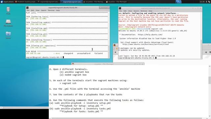The image size is (211, 119).
Task: Select the Trash desktop icon
Action: pos(8,11)
